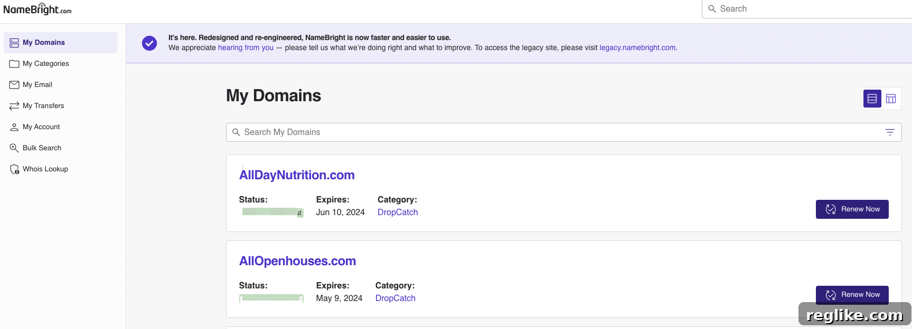Switch to table view layout icon

tap(891, 99)
